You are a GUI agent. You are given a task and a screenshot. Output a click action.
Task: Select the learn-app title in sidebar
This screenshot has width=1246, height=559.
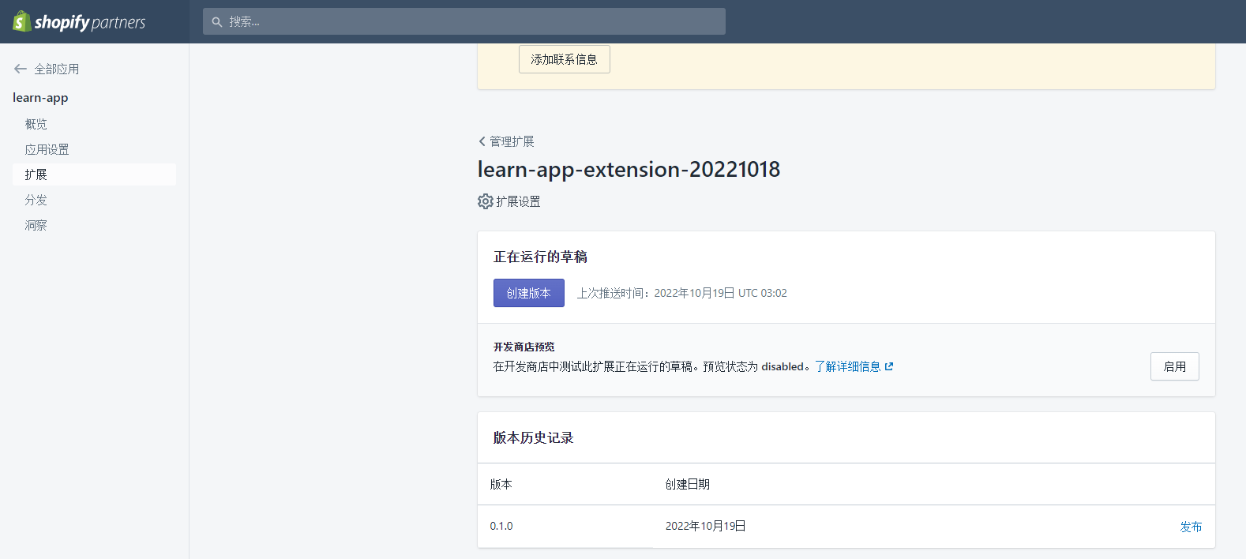(40, 98)
